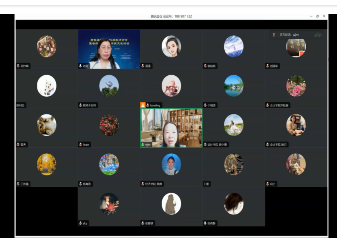Click the bear avatar of 张雅敏

(171, 204)
